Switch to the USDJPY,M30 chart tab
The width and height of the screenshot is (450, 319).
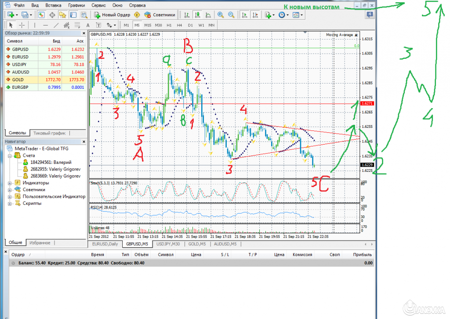click(168, 243)
